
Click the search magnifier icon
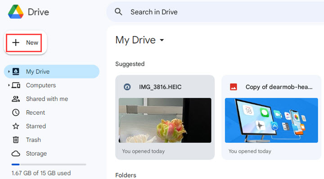(118, 12)
